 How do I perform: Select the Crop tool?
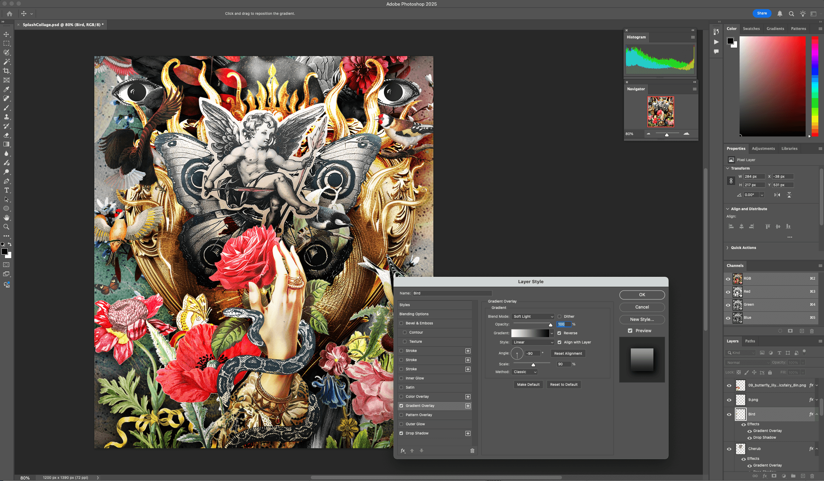[x=6, y=71]
